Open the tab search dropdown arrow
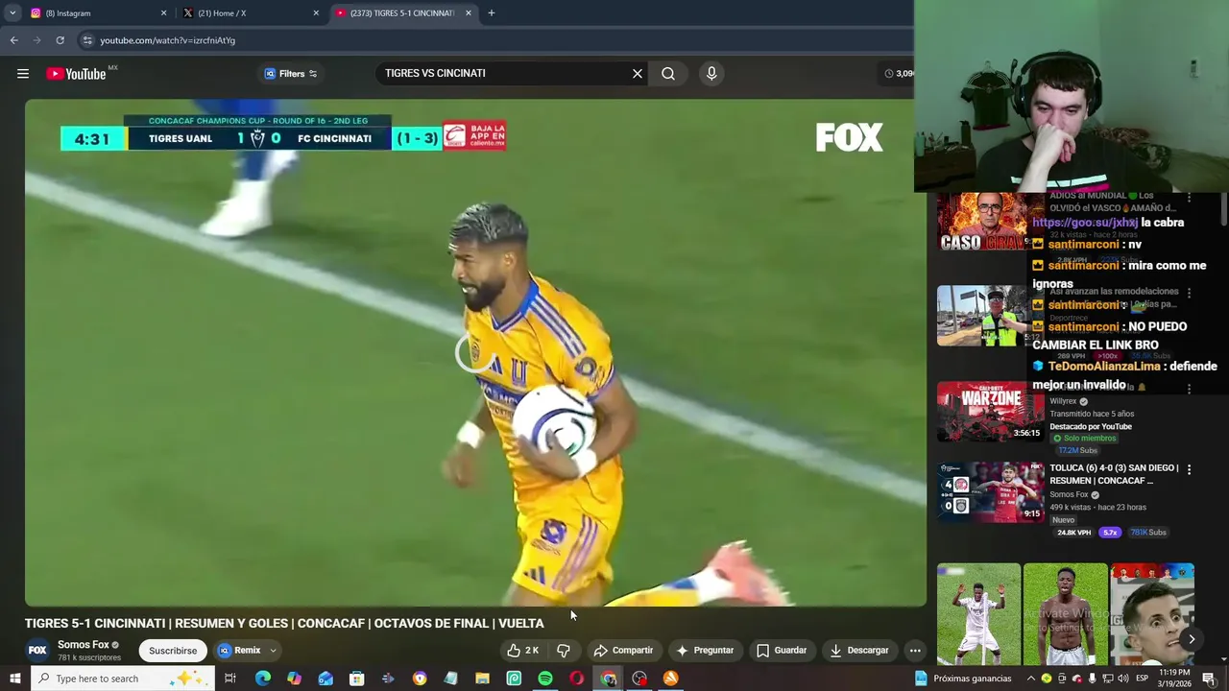The width and height of the screenshot is (1229, 691). coord(12,13)
